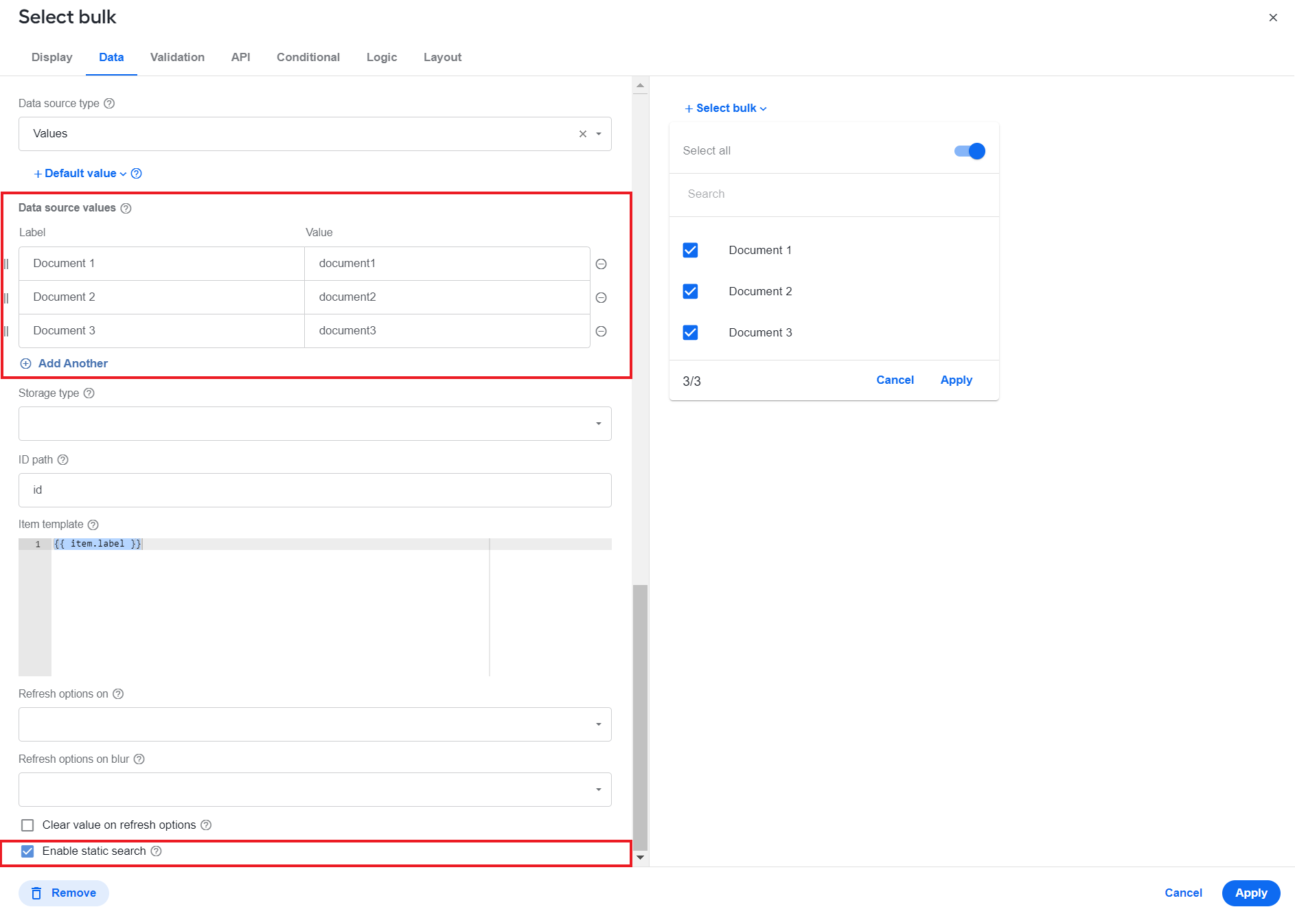Uncheck Document 1 in the preview
Screen dimensions: 1295x918
tap(691, 251)
